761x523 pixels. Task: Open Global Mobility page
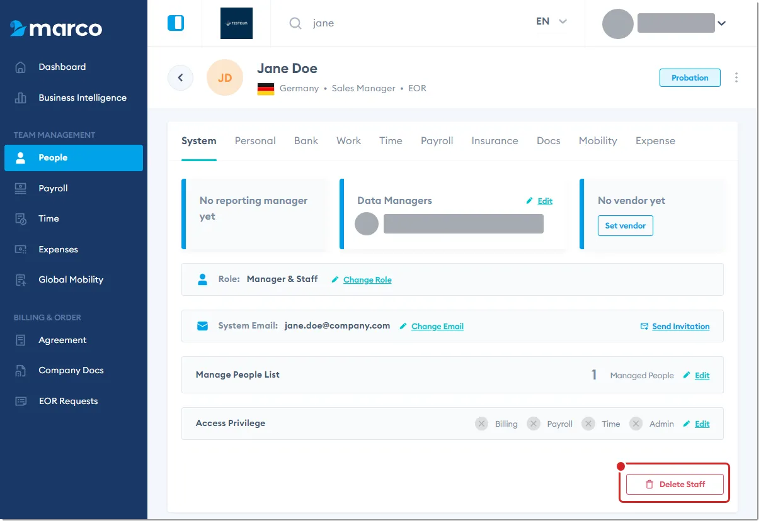tap(71, 279)
